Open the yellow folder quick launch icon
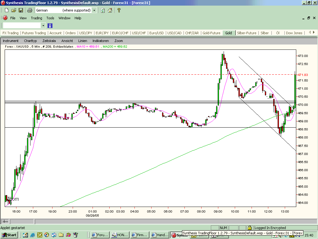 pyautogui.click(x=61, y=235)
